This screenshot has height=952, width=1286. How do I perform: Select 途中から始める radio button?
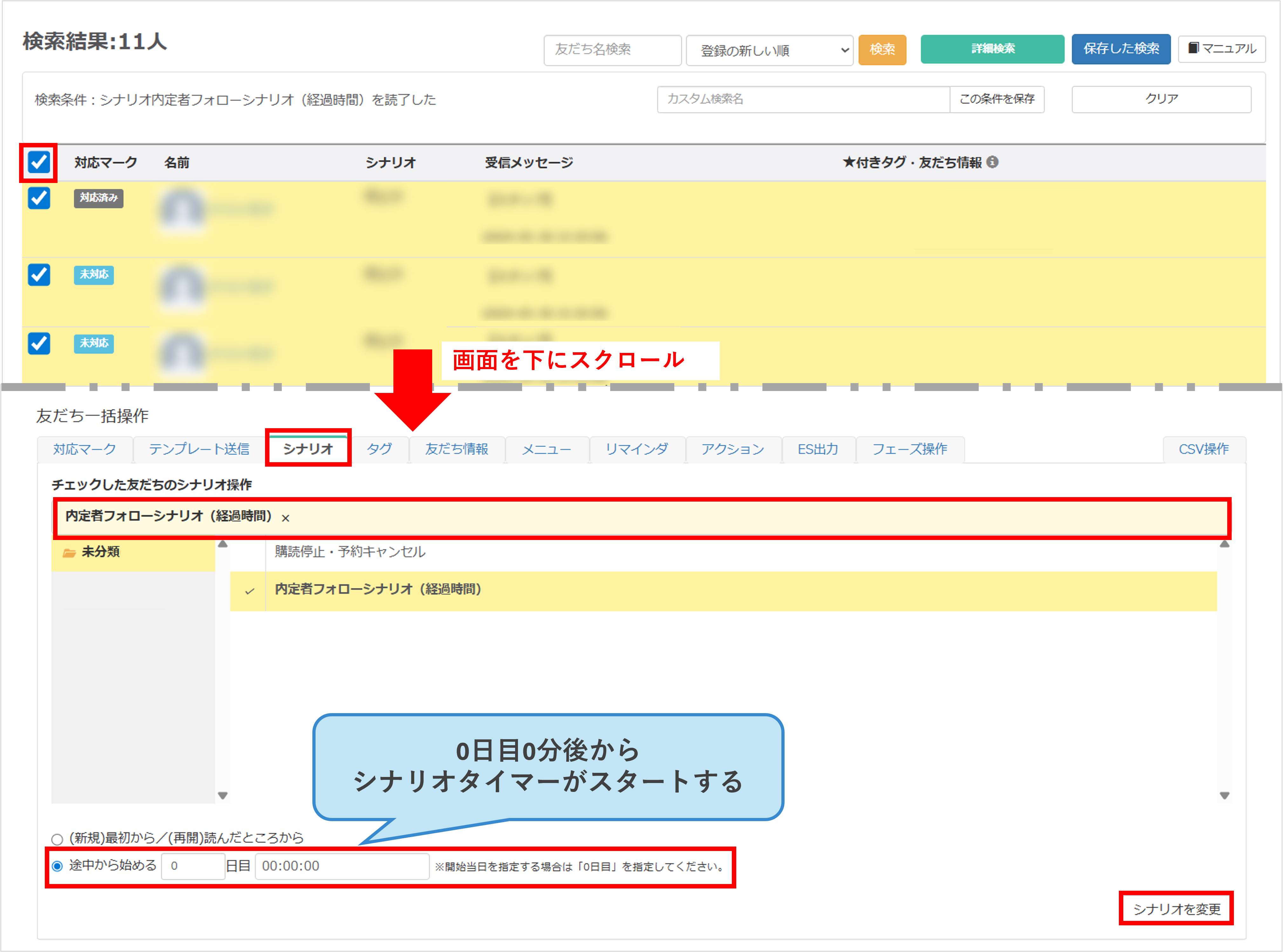58,866
